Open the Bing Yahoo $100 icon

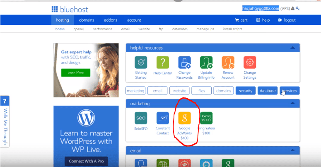206,118
